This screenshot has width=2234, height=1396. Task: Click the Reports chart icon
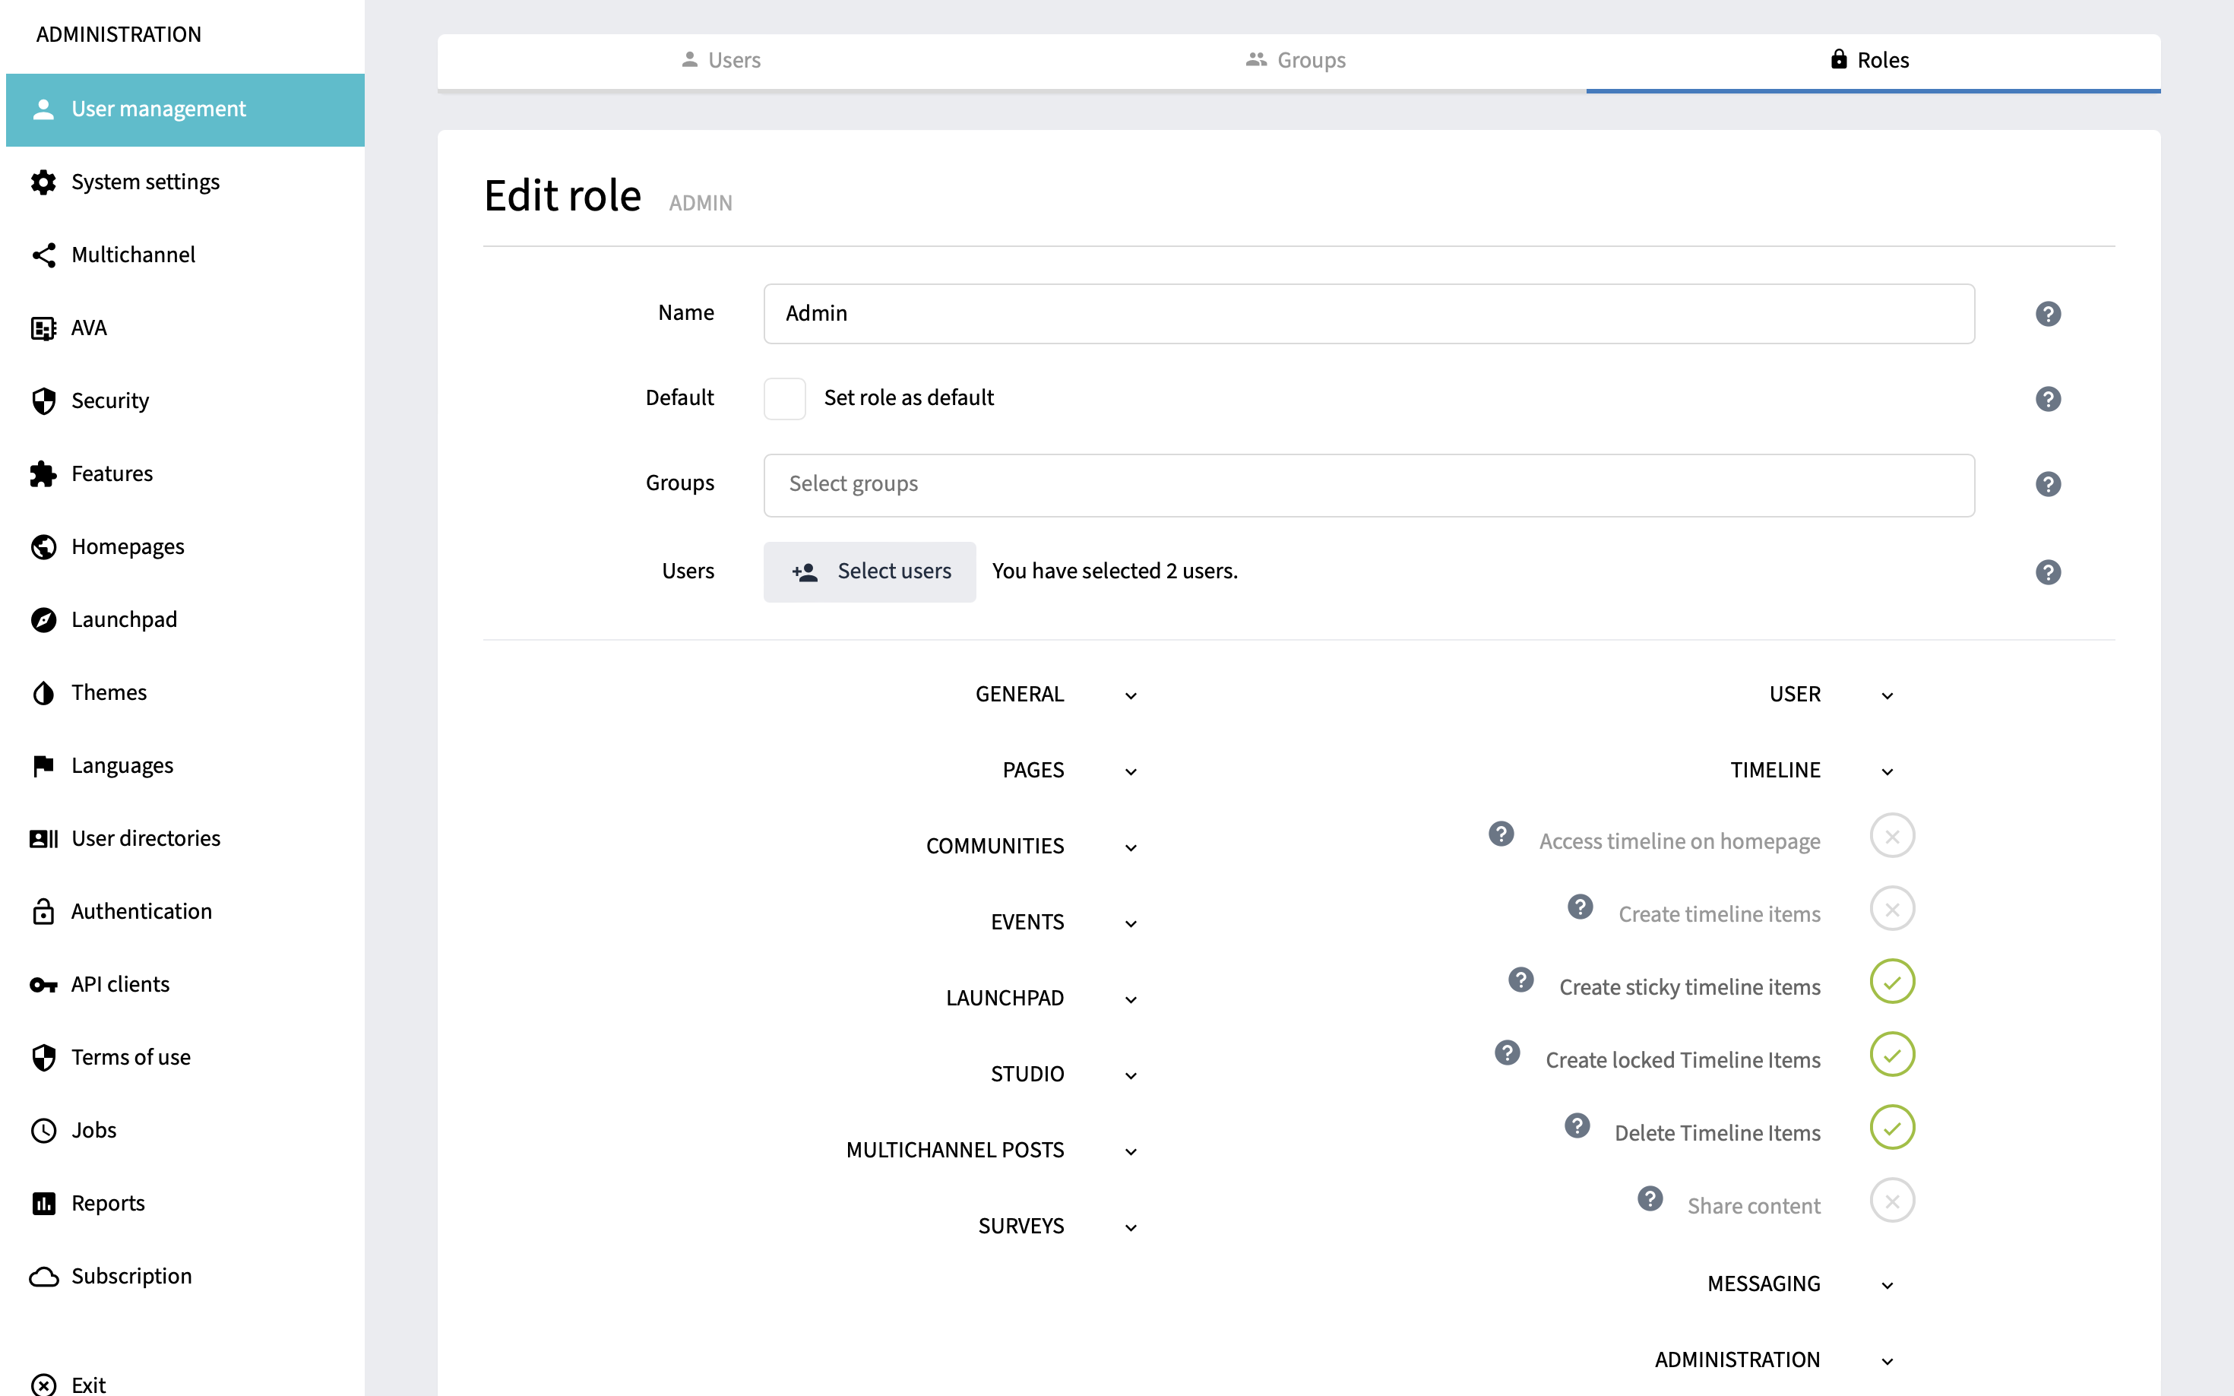tap(43, 1203)
